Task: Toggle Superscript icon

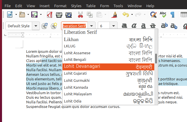Action: (164, 26)
